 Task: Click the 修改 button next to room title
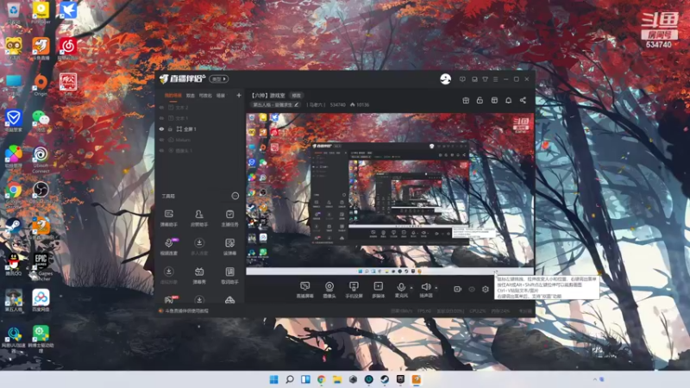(x=297, y=96)
